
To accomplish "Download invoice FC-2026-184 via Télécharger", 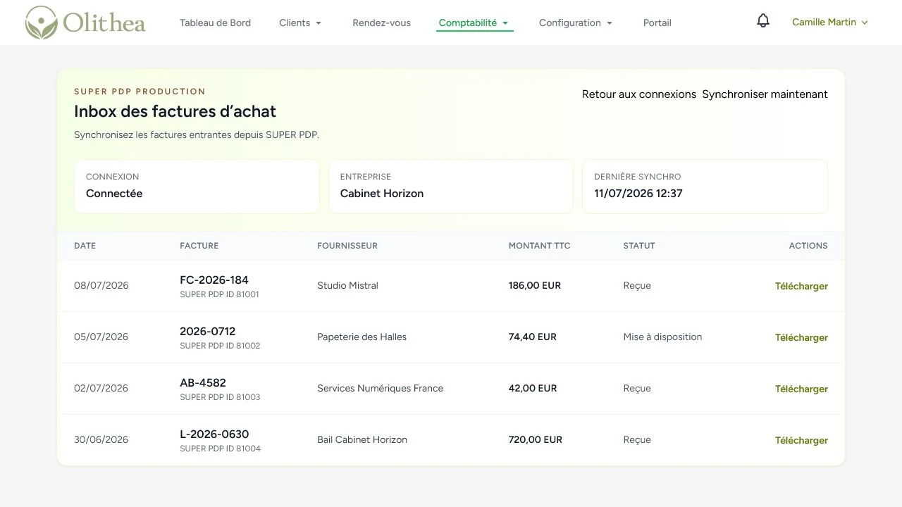I will pyautogui.click(x=801, y=286).
